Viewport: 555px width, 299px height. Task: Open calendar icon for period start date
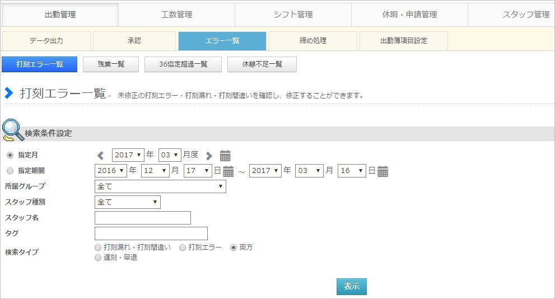(x=228, y=171)
